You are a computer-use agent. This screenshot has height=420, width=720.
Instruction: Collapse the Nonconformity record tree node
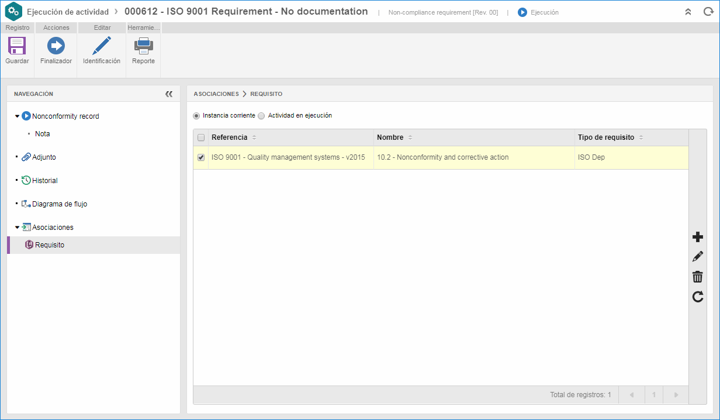[18, 116]
